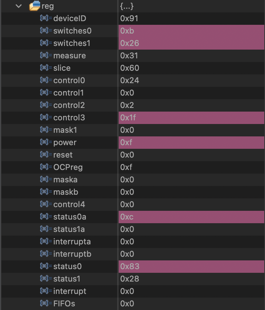The width and height of the screenshot is (265, 310).
Task: Click the deviceID value 0x91
Action: click(128, 19)
